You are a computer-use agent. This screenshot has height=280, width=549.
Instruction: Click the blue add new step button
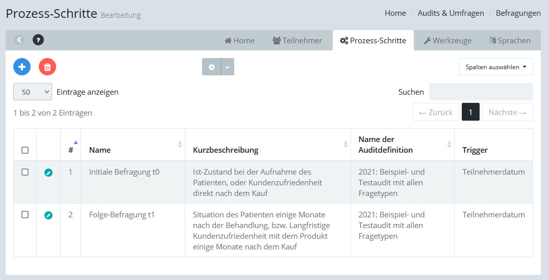[x=22, y=67]
